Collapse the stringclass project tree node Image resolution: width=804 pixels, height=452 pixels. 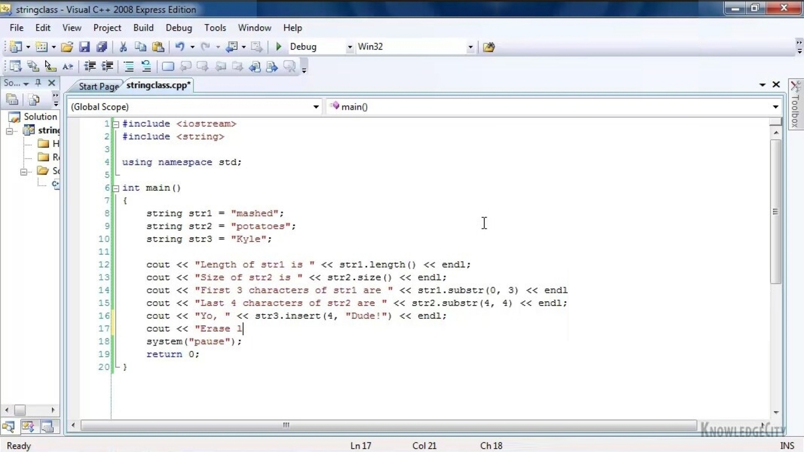[10, 131]
